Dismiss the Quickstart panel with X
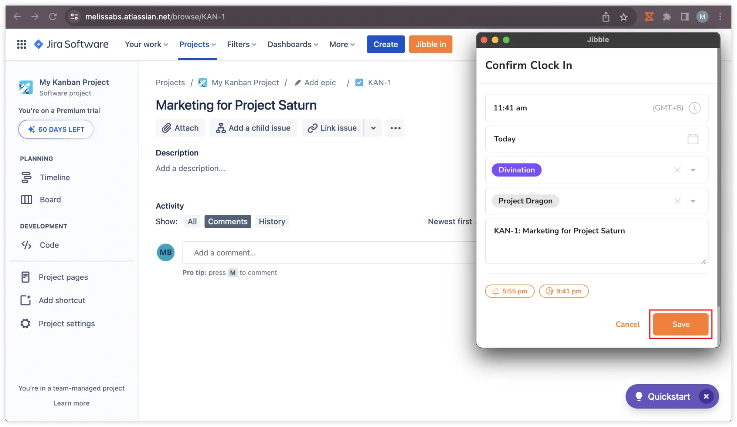 tap(706, 396)
